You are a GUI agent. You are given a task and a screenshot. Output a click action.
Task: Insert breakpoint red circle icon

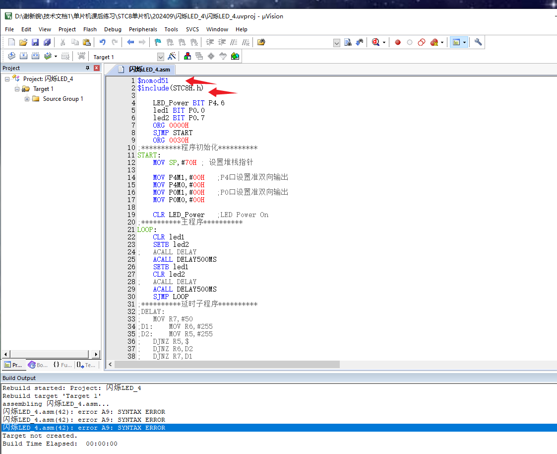398,42
